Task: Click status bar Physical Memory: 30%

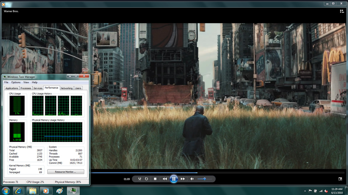Action: pos(68,182)
